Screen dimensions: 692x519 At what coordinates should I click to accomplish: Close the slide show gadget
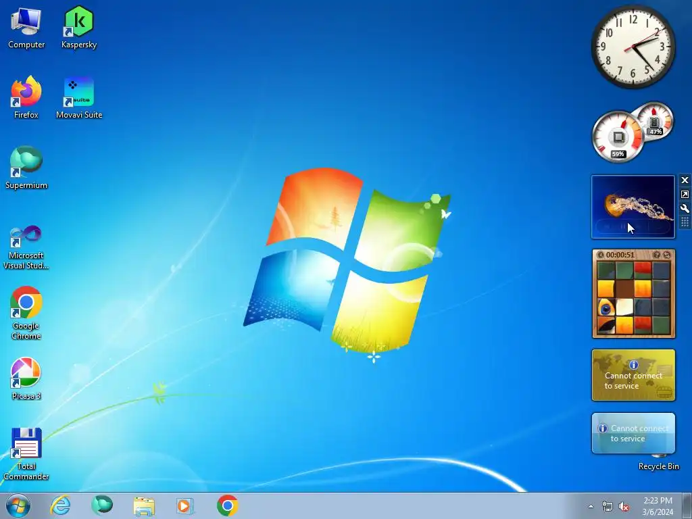[685, 180]
